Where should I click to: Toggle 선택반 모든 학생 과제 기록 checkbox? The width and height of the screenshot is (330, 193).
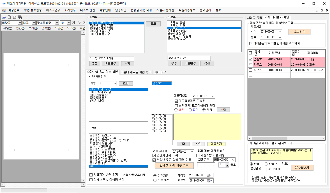coord(154,160)
